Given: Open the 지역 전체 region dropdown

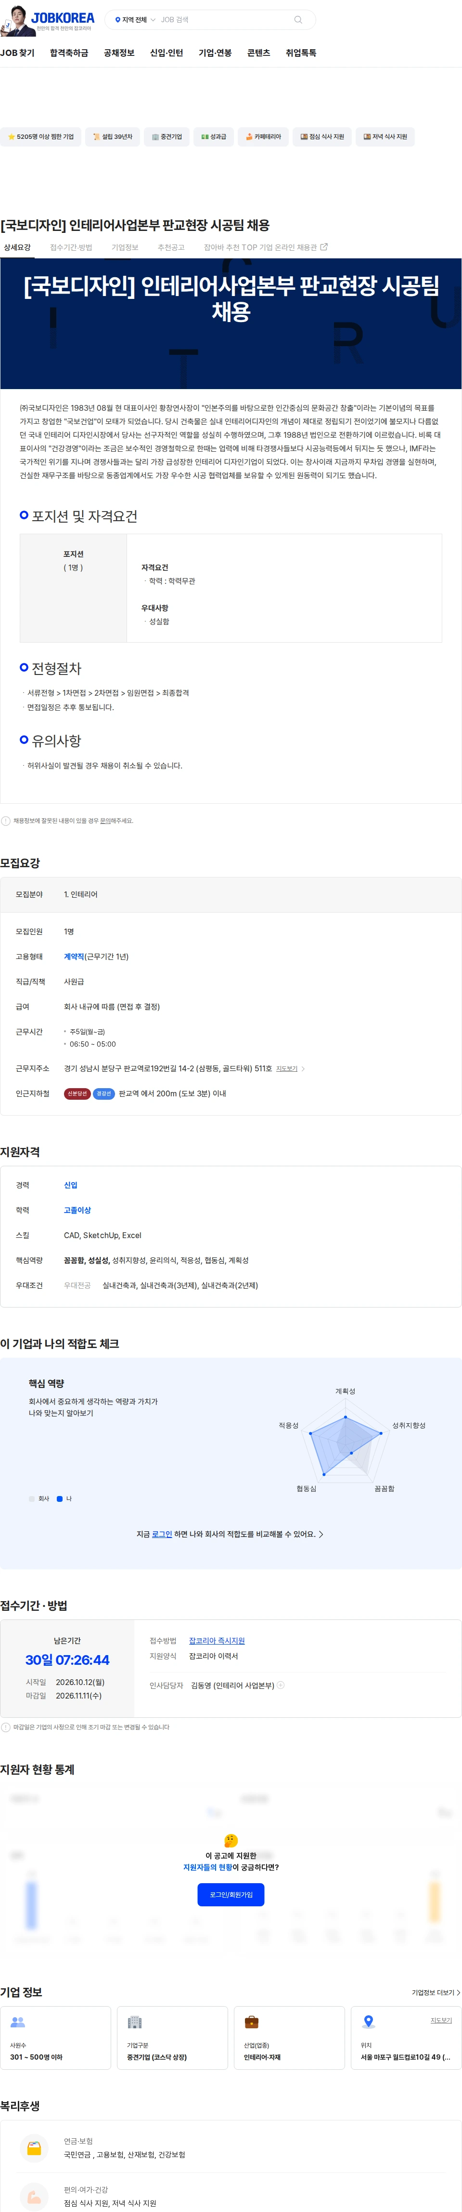Looking at the screenshot, I should click(135, 20).
